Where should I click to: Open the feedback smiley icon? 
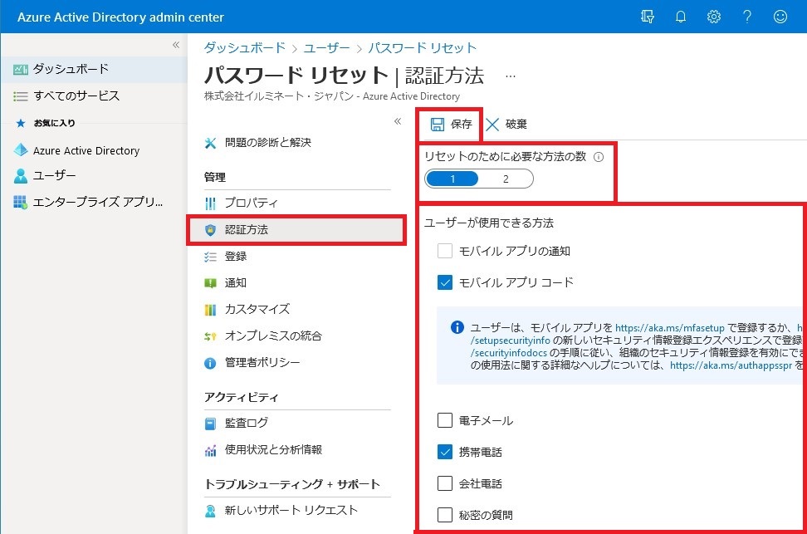point(780,17)
